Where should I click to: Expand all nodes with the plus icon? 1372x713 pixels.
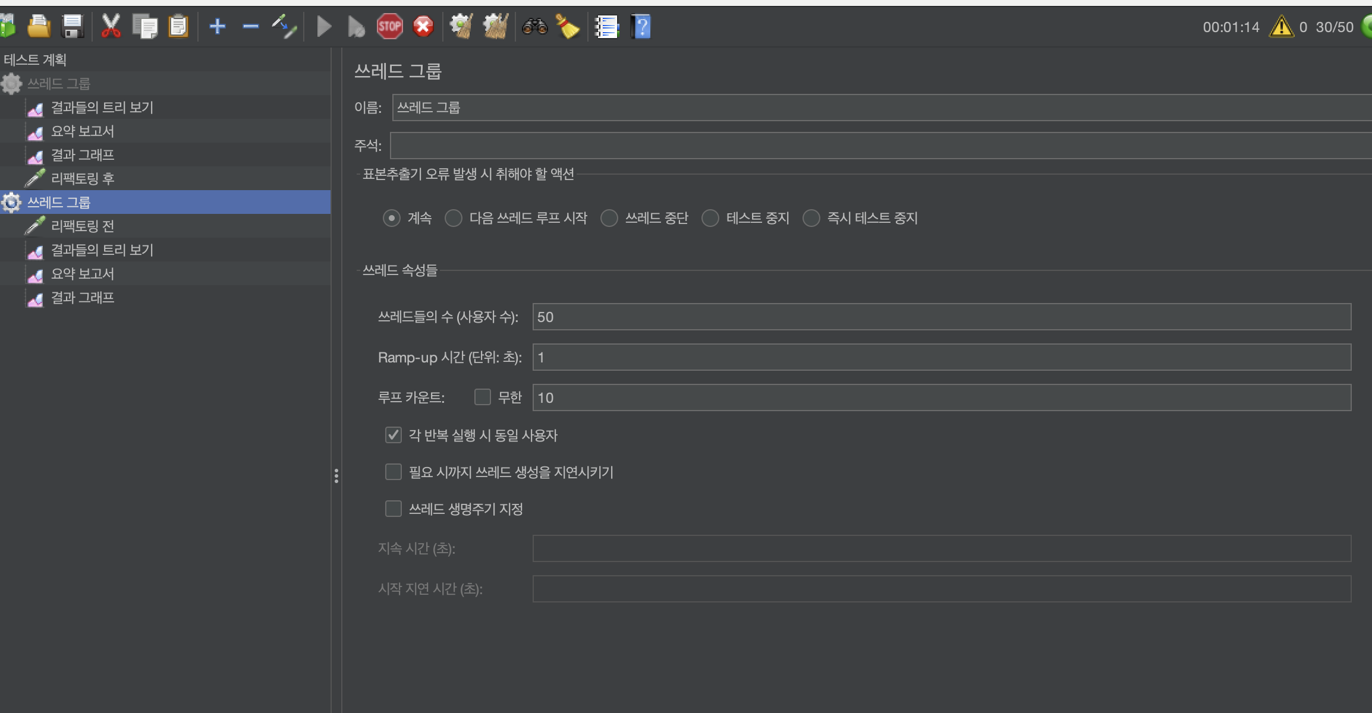click(218, 27)
